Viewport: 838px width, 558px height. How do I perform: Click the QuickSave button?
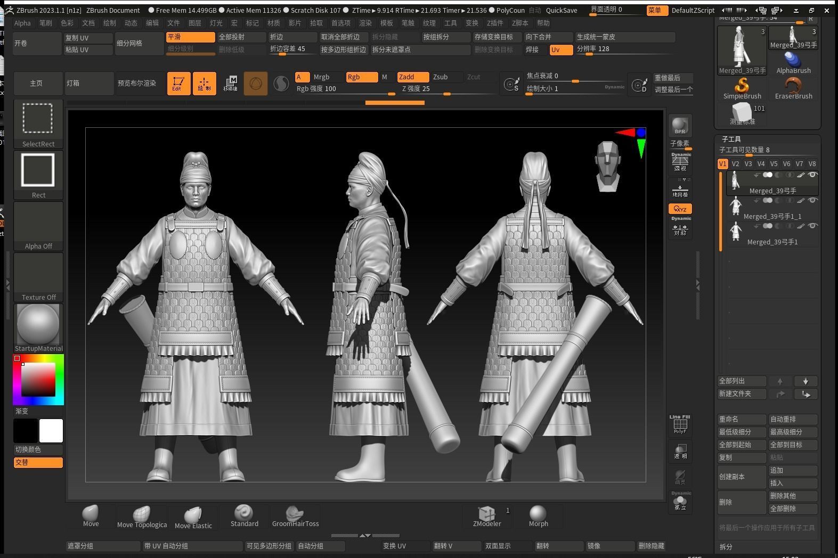[x=562, y=11]
